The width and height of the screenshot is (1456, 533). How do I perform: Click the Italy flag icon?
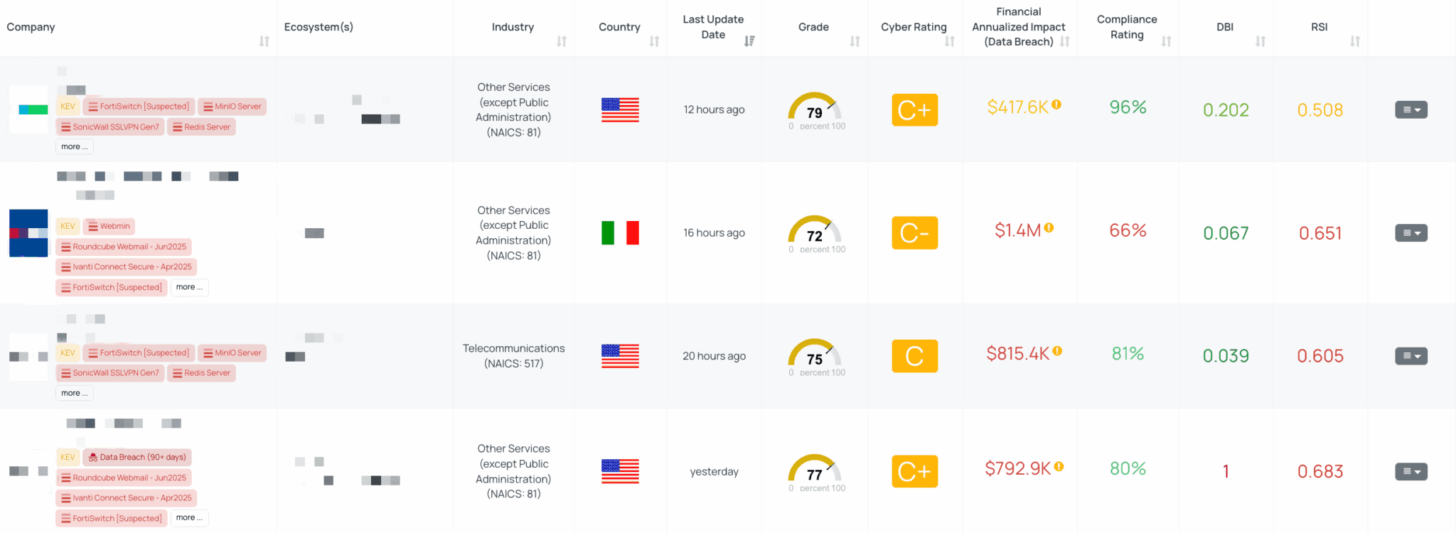620,233
